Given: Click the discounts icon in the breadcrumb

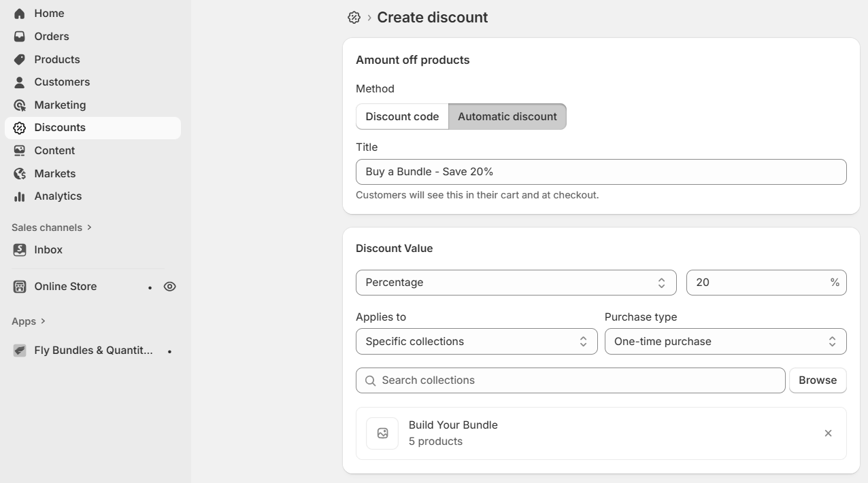Looking at the screenshot, I should tap(354, 17).
